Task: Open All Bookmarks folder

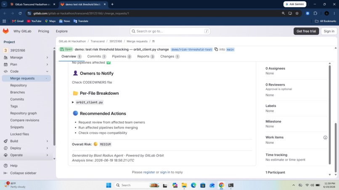Action: click(326, 21)
